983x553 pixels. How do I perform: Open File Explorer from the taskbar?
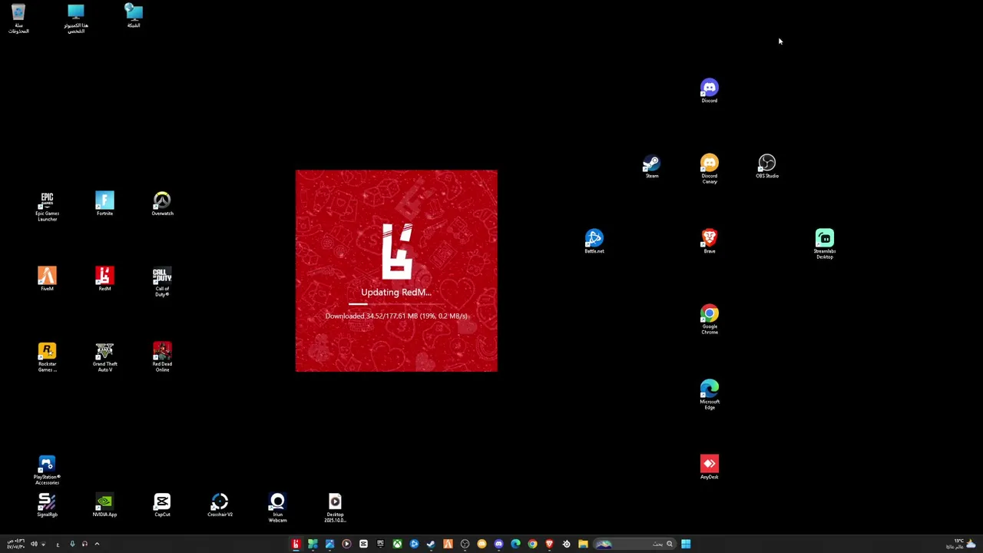[583, 544]
